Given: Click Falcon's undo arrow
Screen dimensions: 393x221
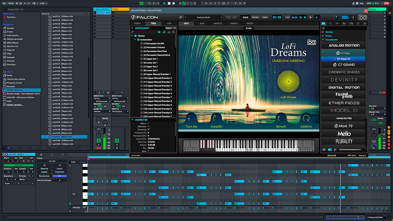Looking at the screenshot, I should tap(228, 17).
